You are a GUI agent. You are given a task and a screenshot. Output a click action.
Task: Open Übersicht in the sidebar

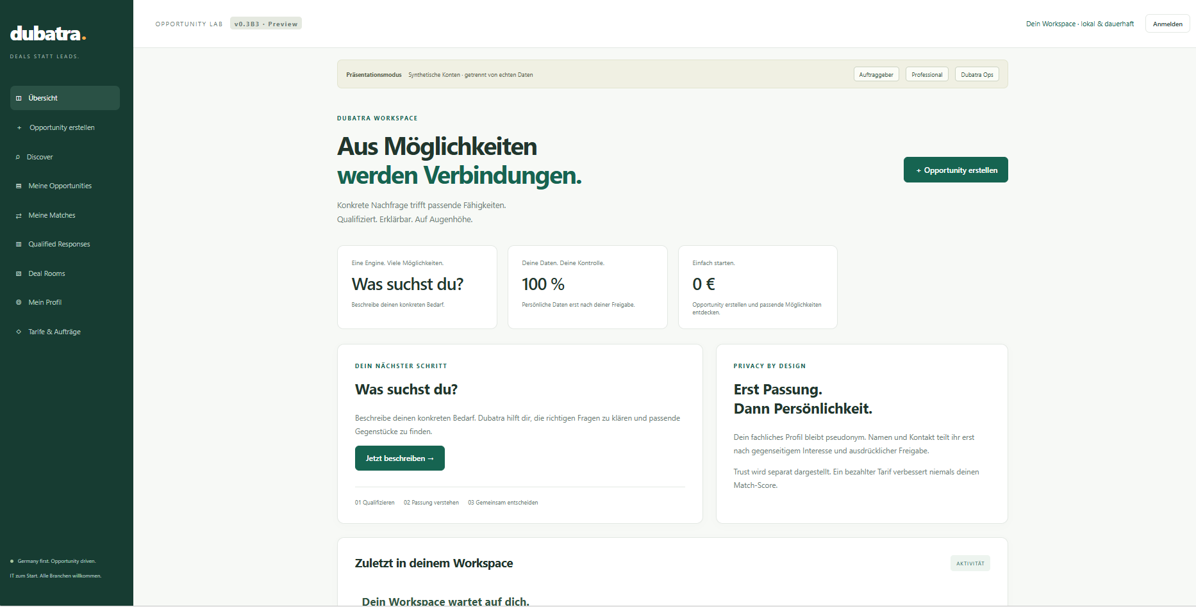click(x=65, y=98)
